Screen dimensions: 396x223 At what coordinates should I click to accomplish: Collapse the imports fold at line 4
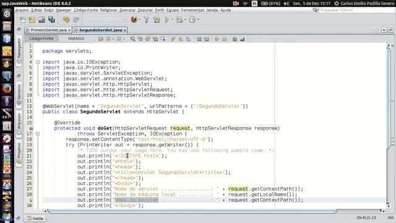coord(38,62)
